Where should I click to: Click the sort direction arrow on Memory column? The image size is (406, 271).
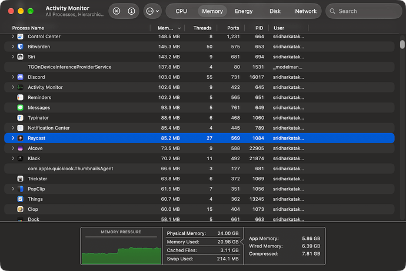(179, 28)
